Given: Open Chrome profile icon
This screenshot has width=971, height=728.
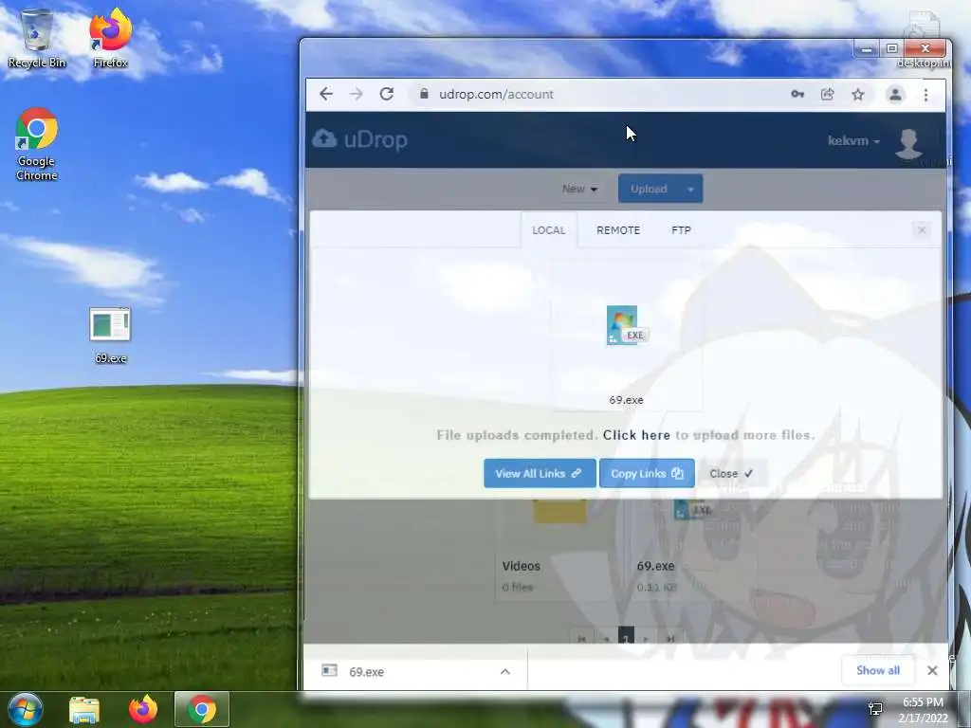Looking at the screenshot, I should click(895, 94).
